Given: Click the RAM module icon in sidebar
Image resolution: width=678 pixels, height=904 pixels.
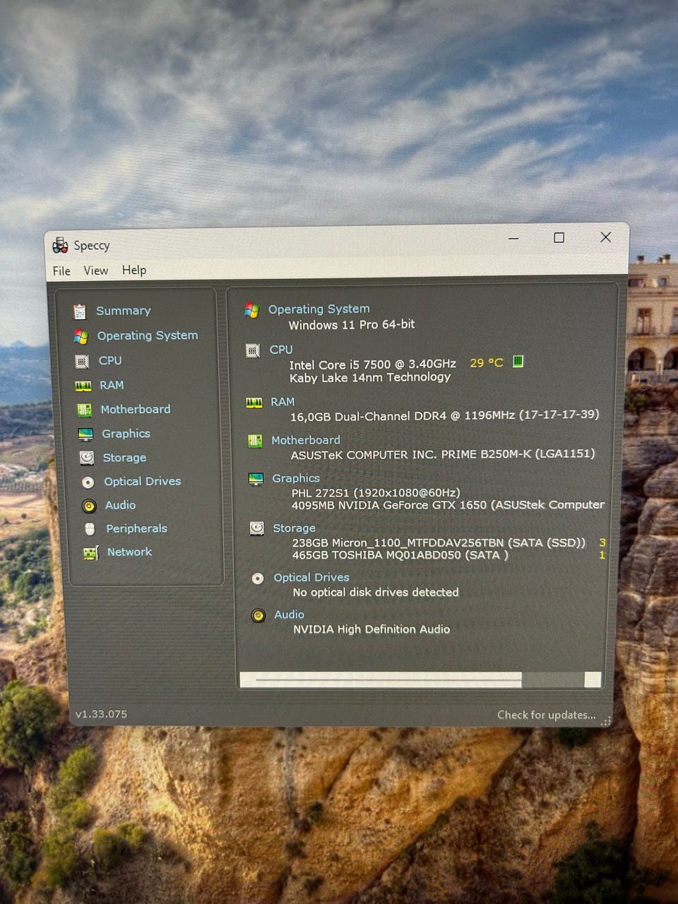Looking at the screenshot, I should point(83,386).
